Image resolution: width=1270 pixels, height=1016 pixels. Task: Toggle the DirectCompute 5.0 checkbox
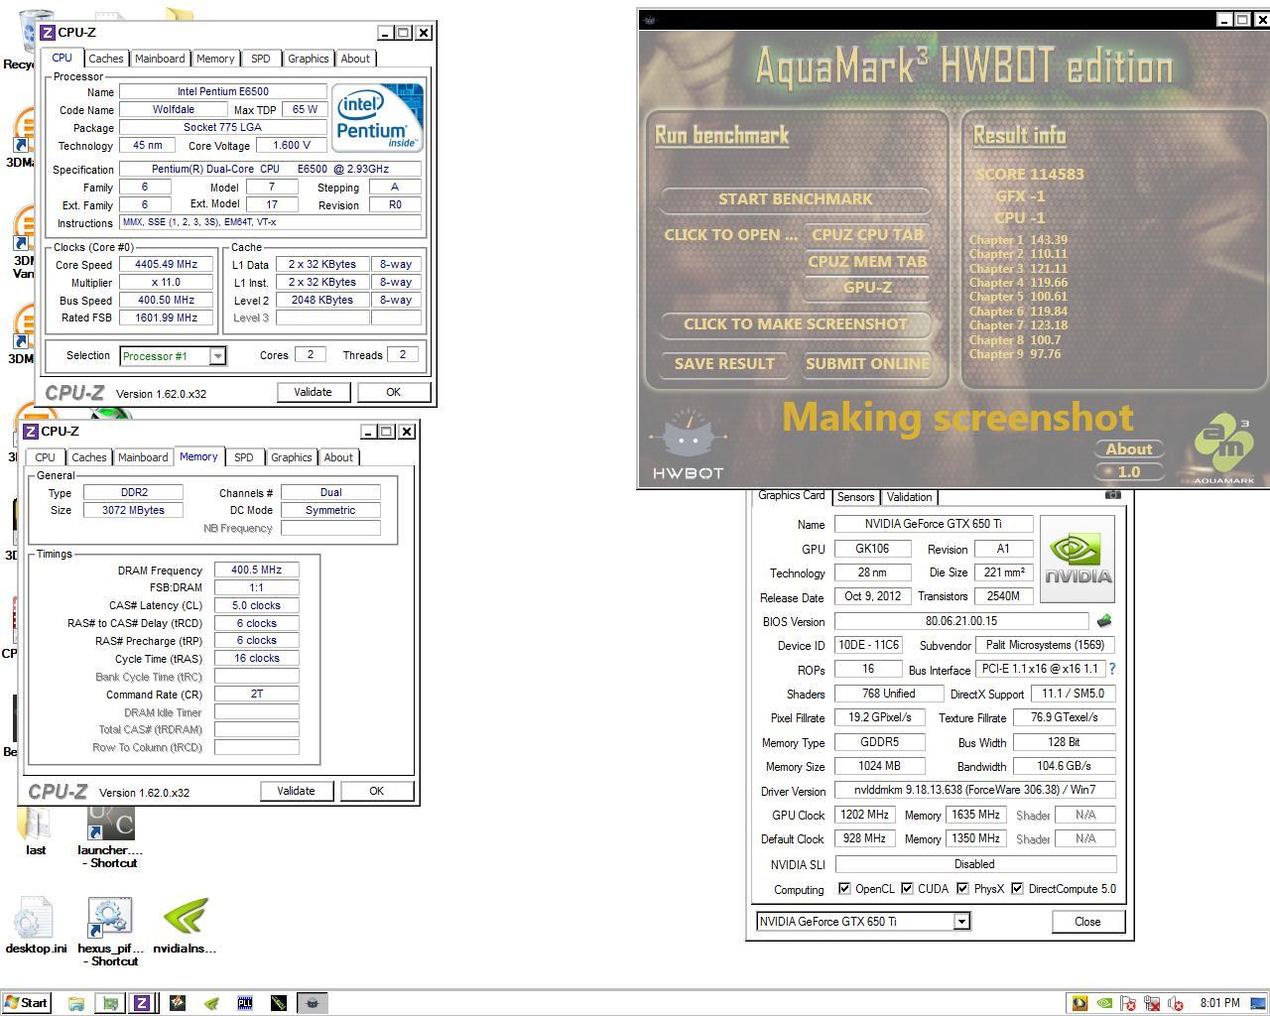[1017, 889]
